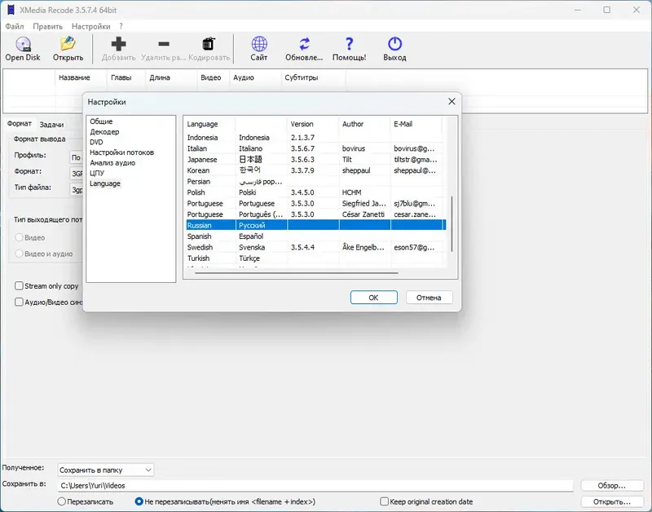Select the Swedish language row
Image resolution: width=652 pixels, height=512 pixels.
[x=316, y=247]
